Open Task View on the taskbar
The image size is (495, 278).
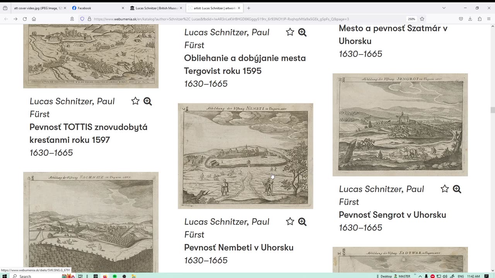click(x=80, y=276)
